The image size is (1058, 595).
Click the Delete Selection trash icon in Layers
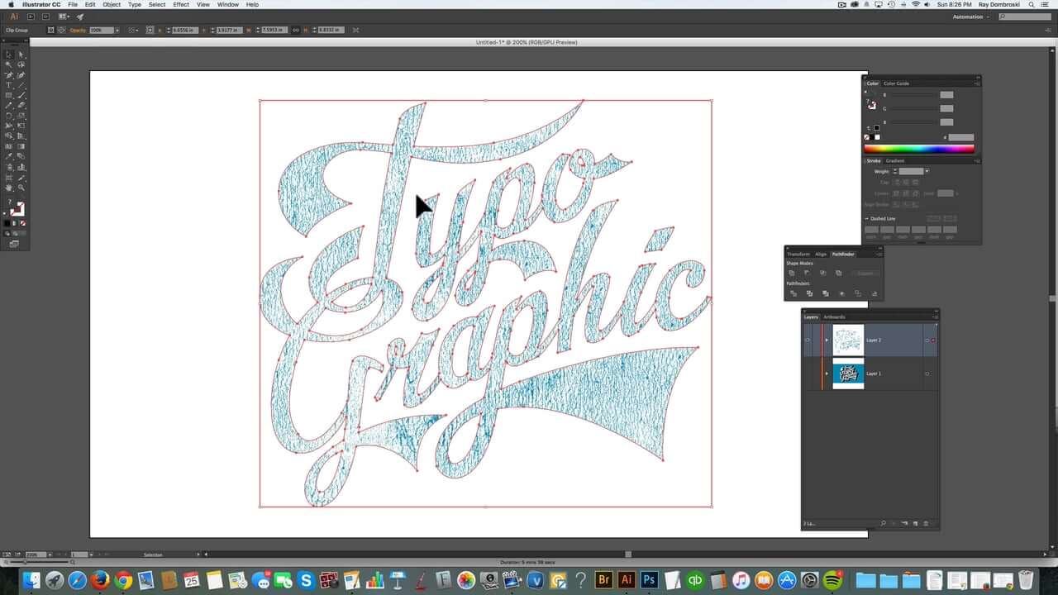click(926, 523)
